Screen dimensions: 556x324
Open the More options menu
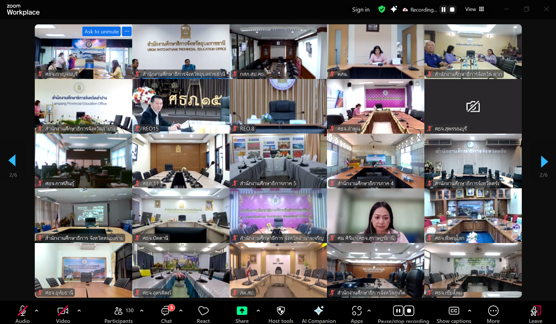click(493, 314)
